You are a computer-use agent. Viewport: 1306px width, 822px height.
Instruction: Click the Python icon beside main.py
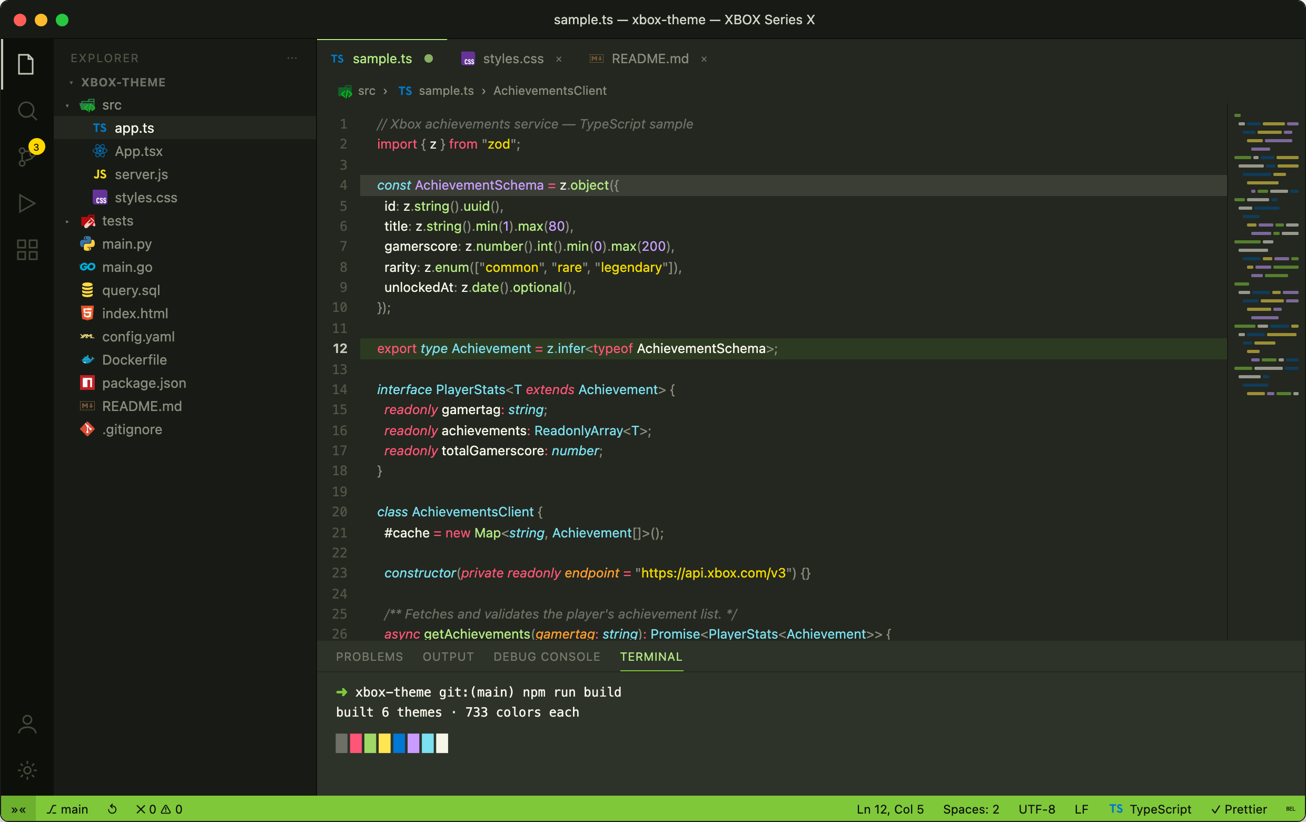click(x=87, y=243)
